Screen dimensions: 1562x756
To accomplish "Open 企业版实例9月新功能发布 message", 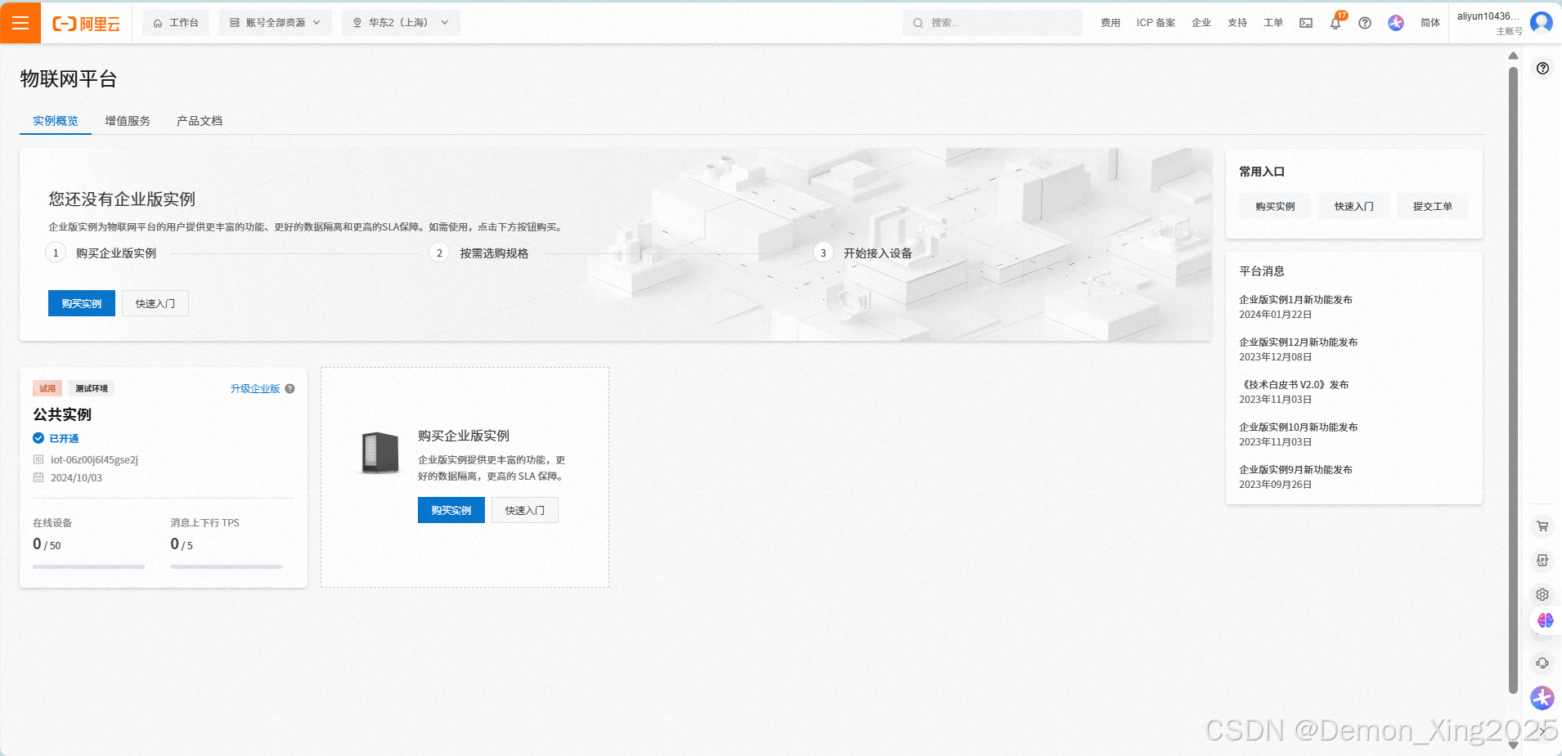I will click(x=1295, y=470).
